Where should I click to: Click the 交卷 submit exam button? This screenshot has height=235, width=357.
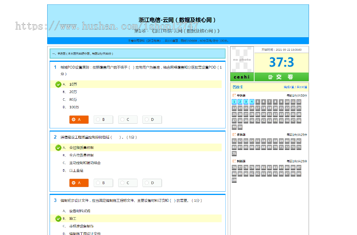tap(281, 77)
